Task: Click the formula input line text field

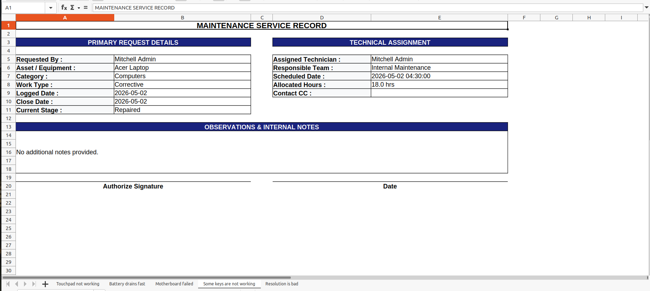Action: click(368, 8)
